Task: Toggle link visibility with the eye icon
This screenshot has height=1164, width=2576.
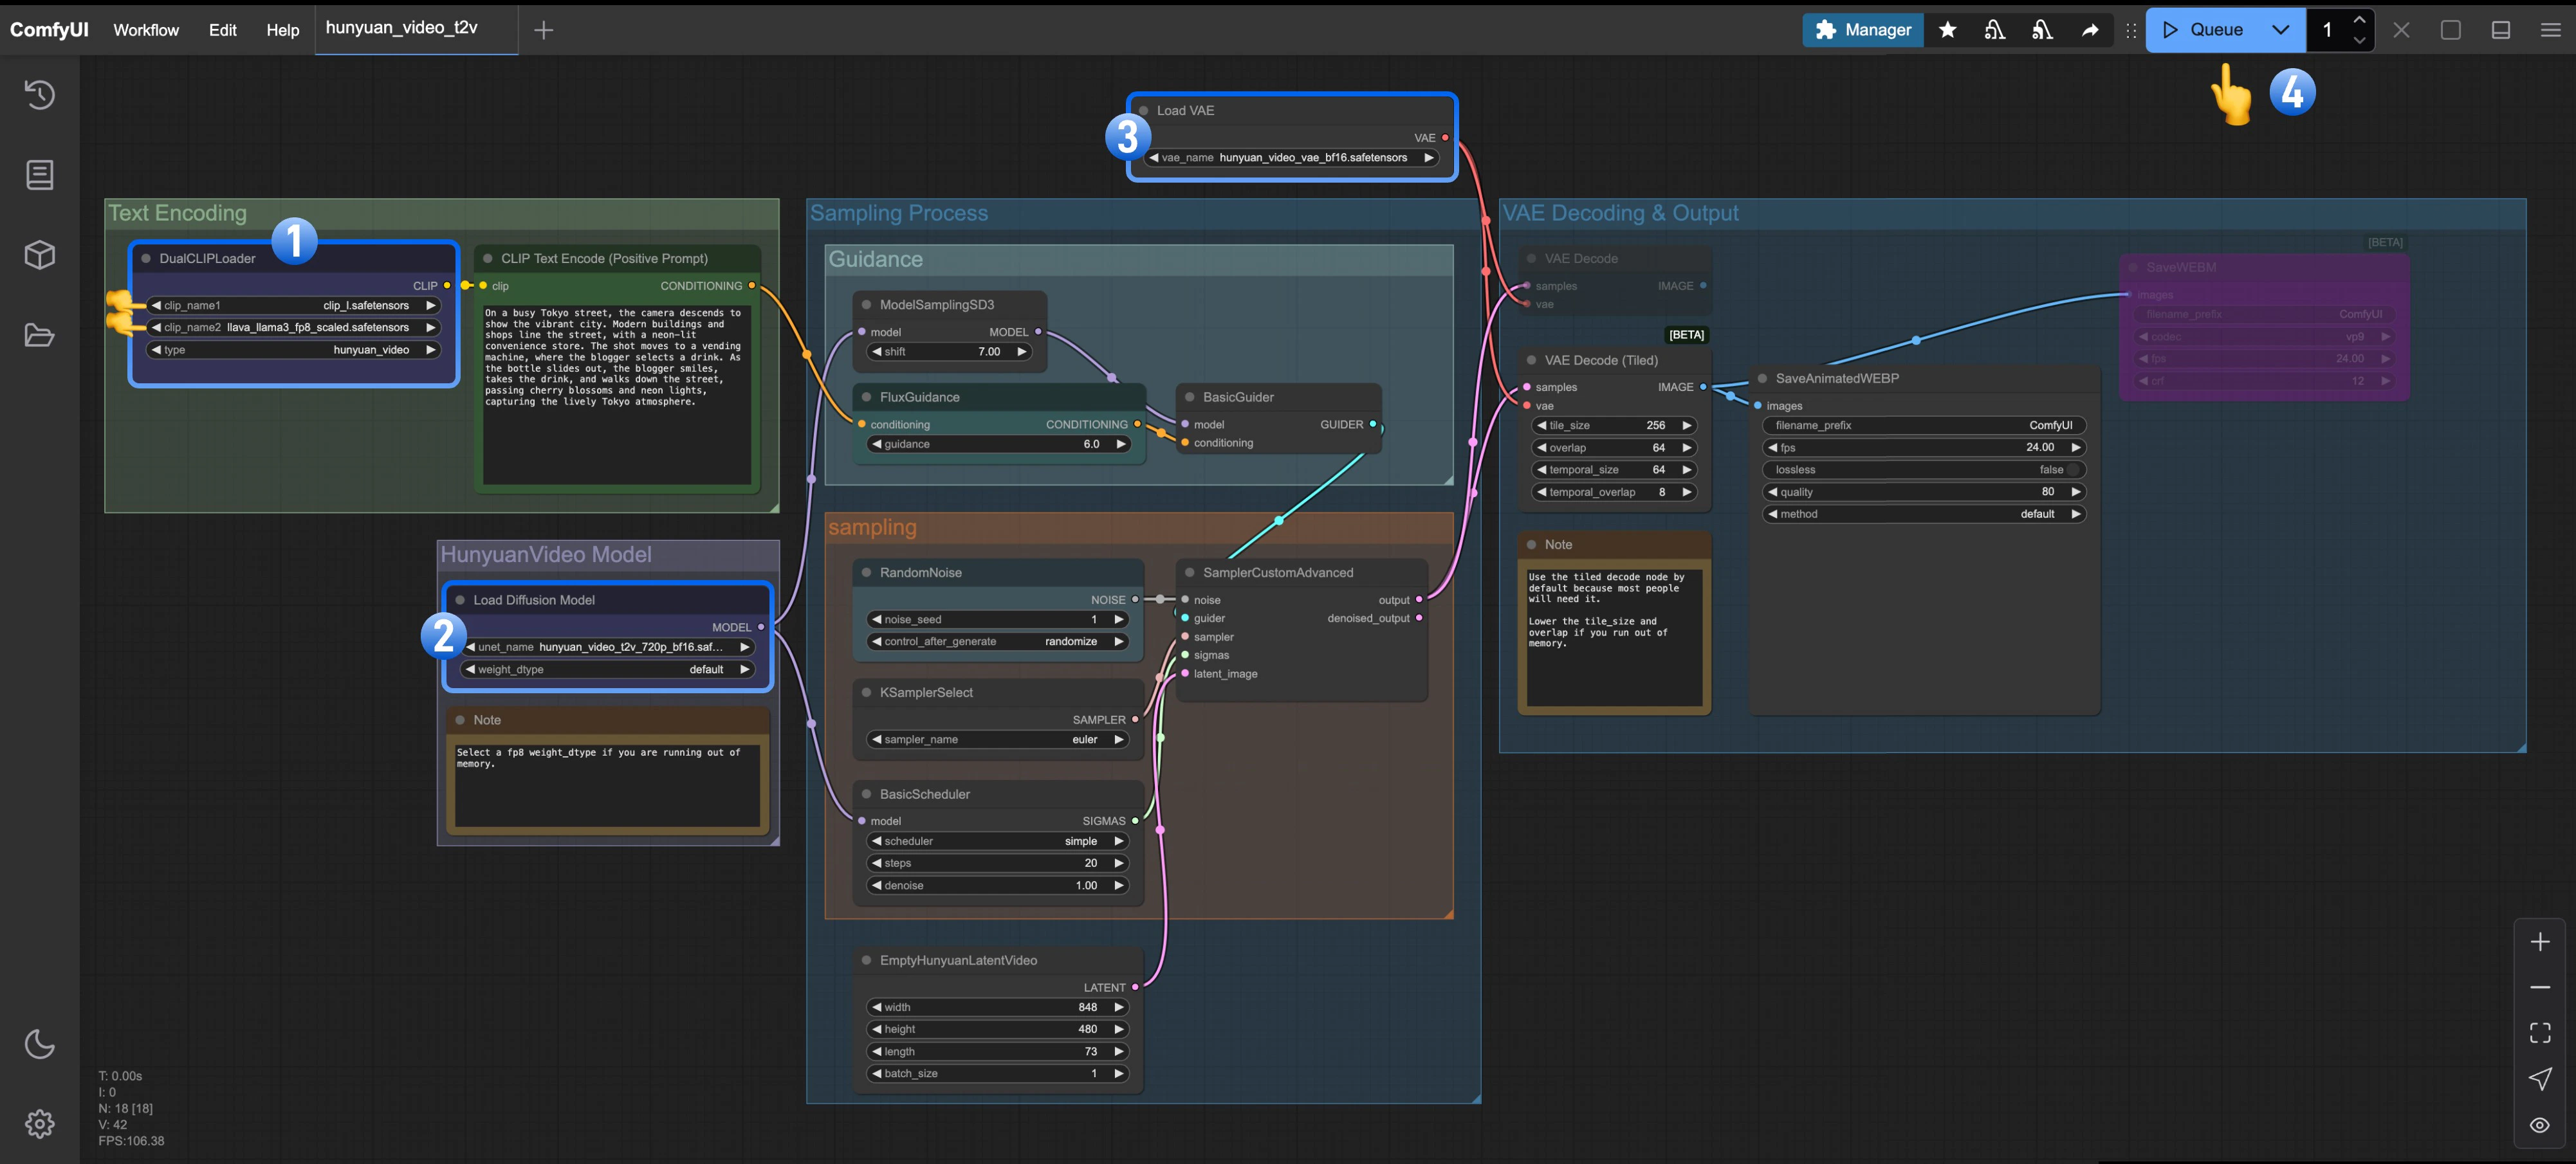Action: click(2540, 1124)
